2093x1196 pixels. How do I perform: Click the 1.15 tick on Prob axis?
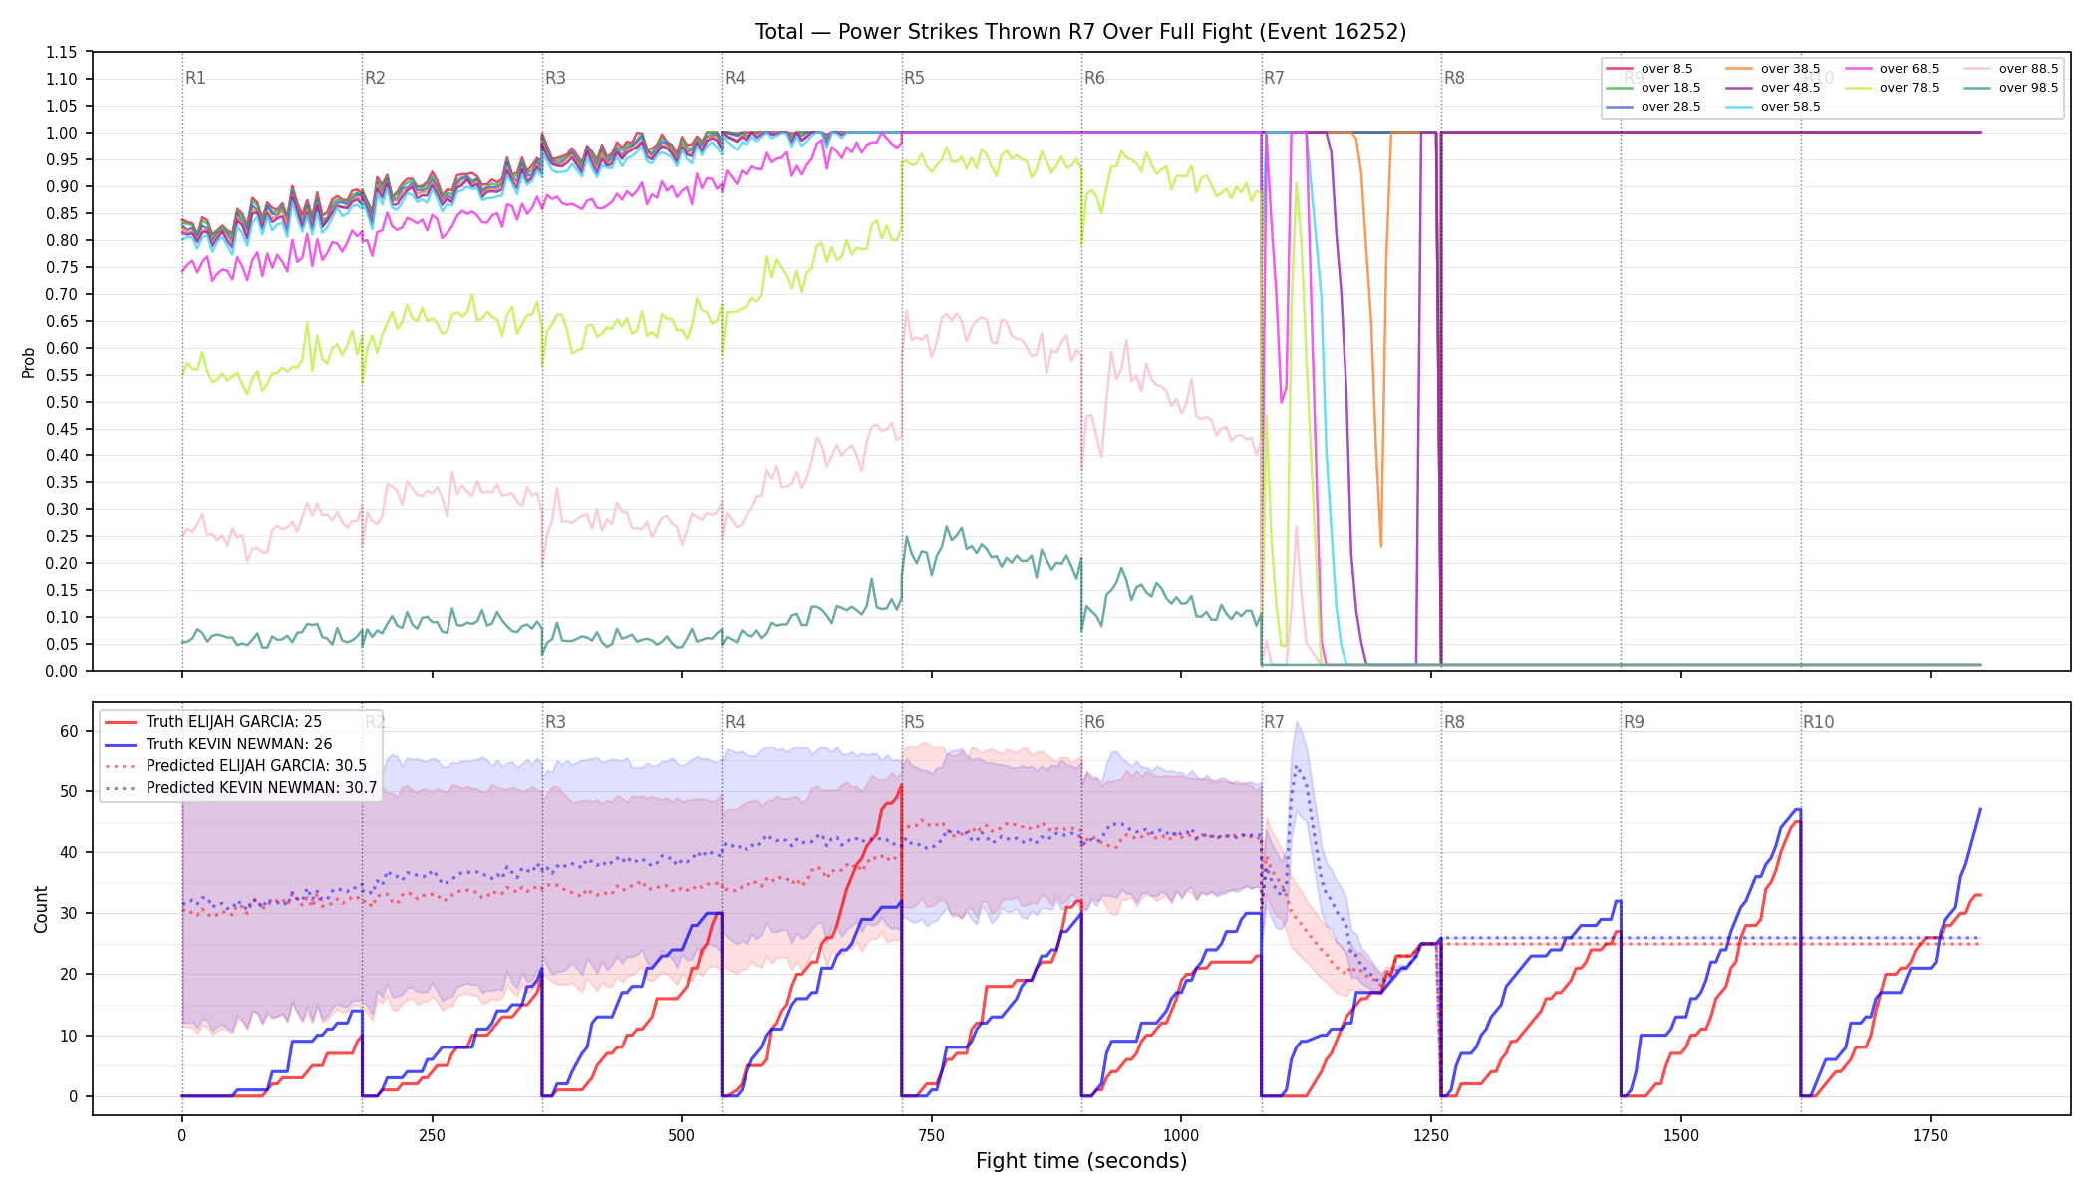62,52
